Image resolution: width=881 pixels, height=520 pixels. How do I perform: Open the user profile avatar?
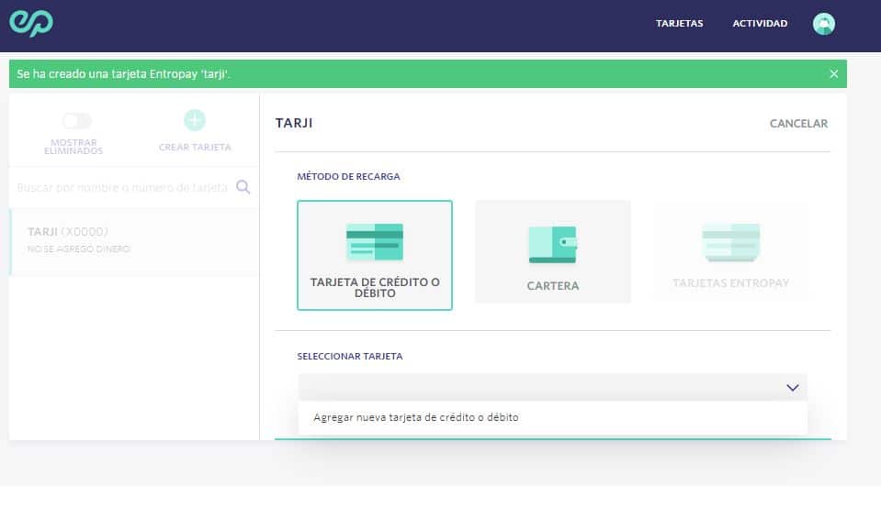click(824, 24)
